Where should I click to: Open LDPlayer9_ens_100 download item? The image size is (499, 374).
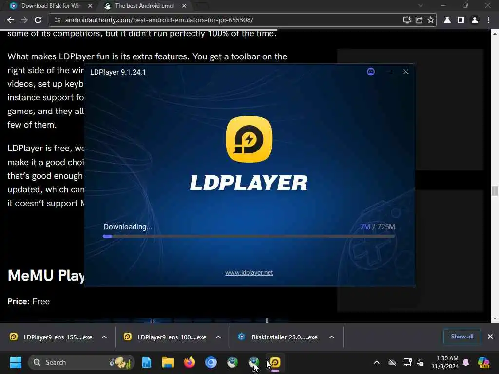165,337
